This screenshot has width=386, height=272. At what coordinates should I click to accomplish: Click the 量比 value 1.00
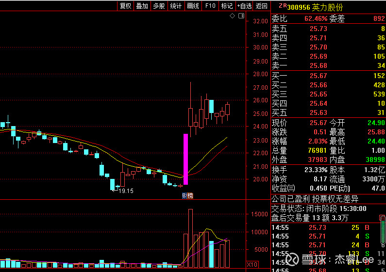tap(378, 150)
